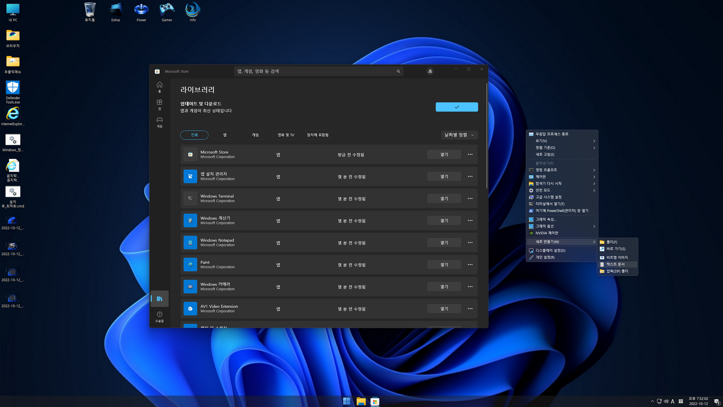The image size is (723, 407).
Task: Click the AV1 Video Extension app icon
Action: [190, 309]
